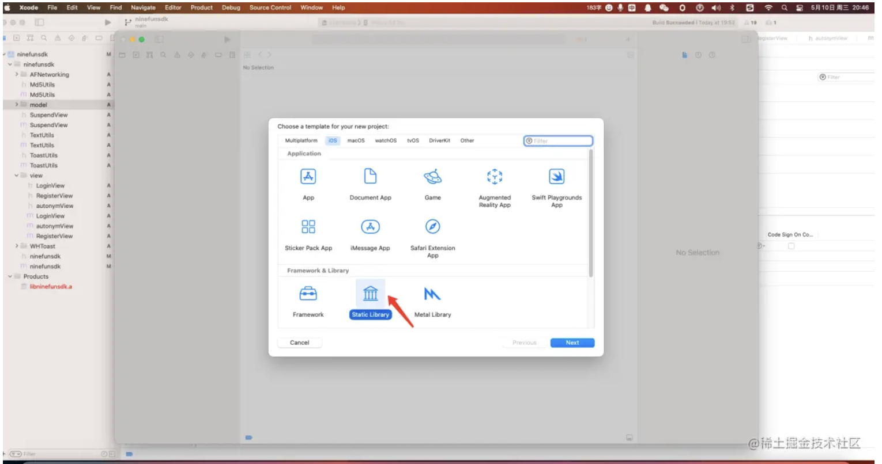Select the Framework template
Image resolution: width=882 pixels, height=464 pixels.
[308, 294]
